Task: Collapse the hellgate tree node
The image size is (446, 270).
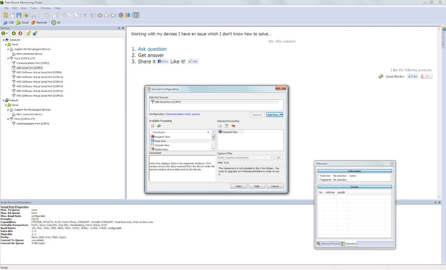Action: click(3, 100)
